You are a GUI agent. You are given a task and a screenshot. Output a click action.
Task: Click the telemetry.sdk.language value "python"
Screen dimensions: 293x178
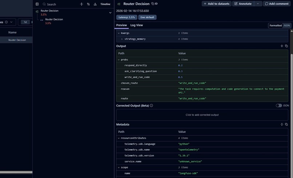184,144
